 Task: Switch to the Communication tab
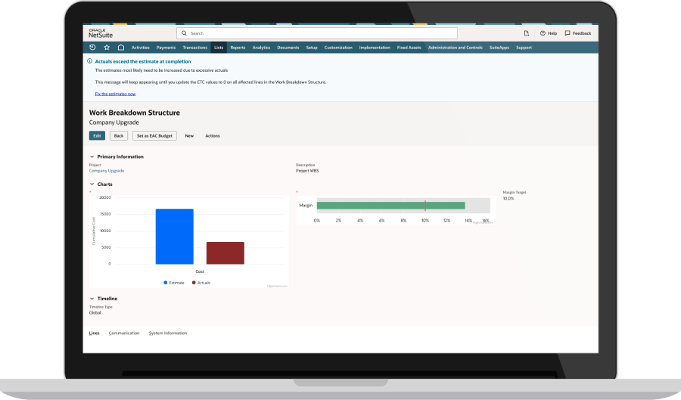click(x=123, y=333)
